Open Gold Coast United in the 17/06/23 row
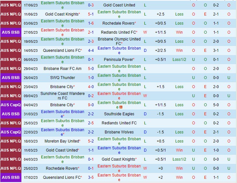The image size is (237, 183). pos(119,5)
